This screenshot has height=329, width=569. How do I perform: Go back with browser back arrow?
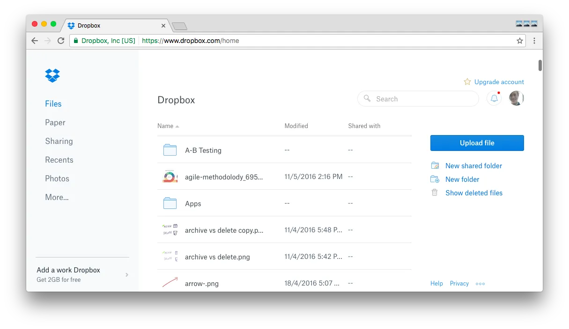pos(35,41)
